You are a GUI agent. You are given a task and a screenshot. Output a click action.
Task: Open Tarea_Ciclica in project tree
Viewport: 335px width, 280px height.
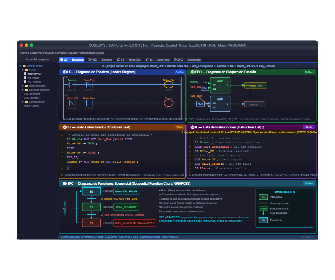(31, 106)
